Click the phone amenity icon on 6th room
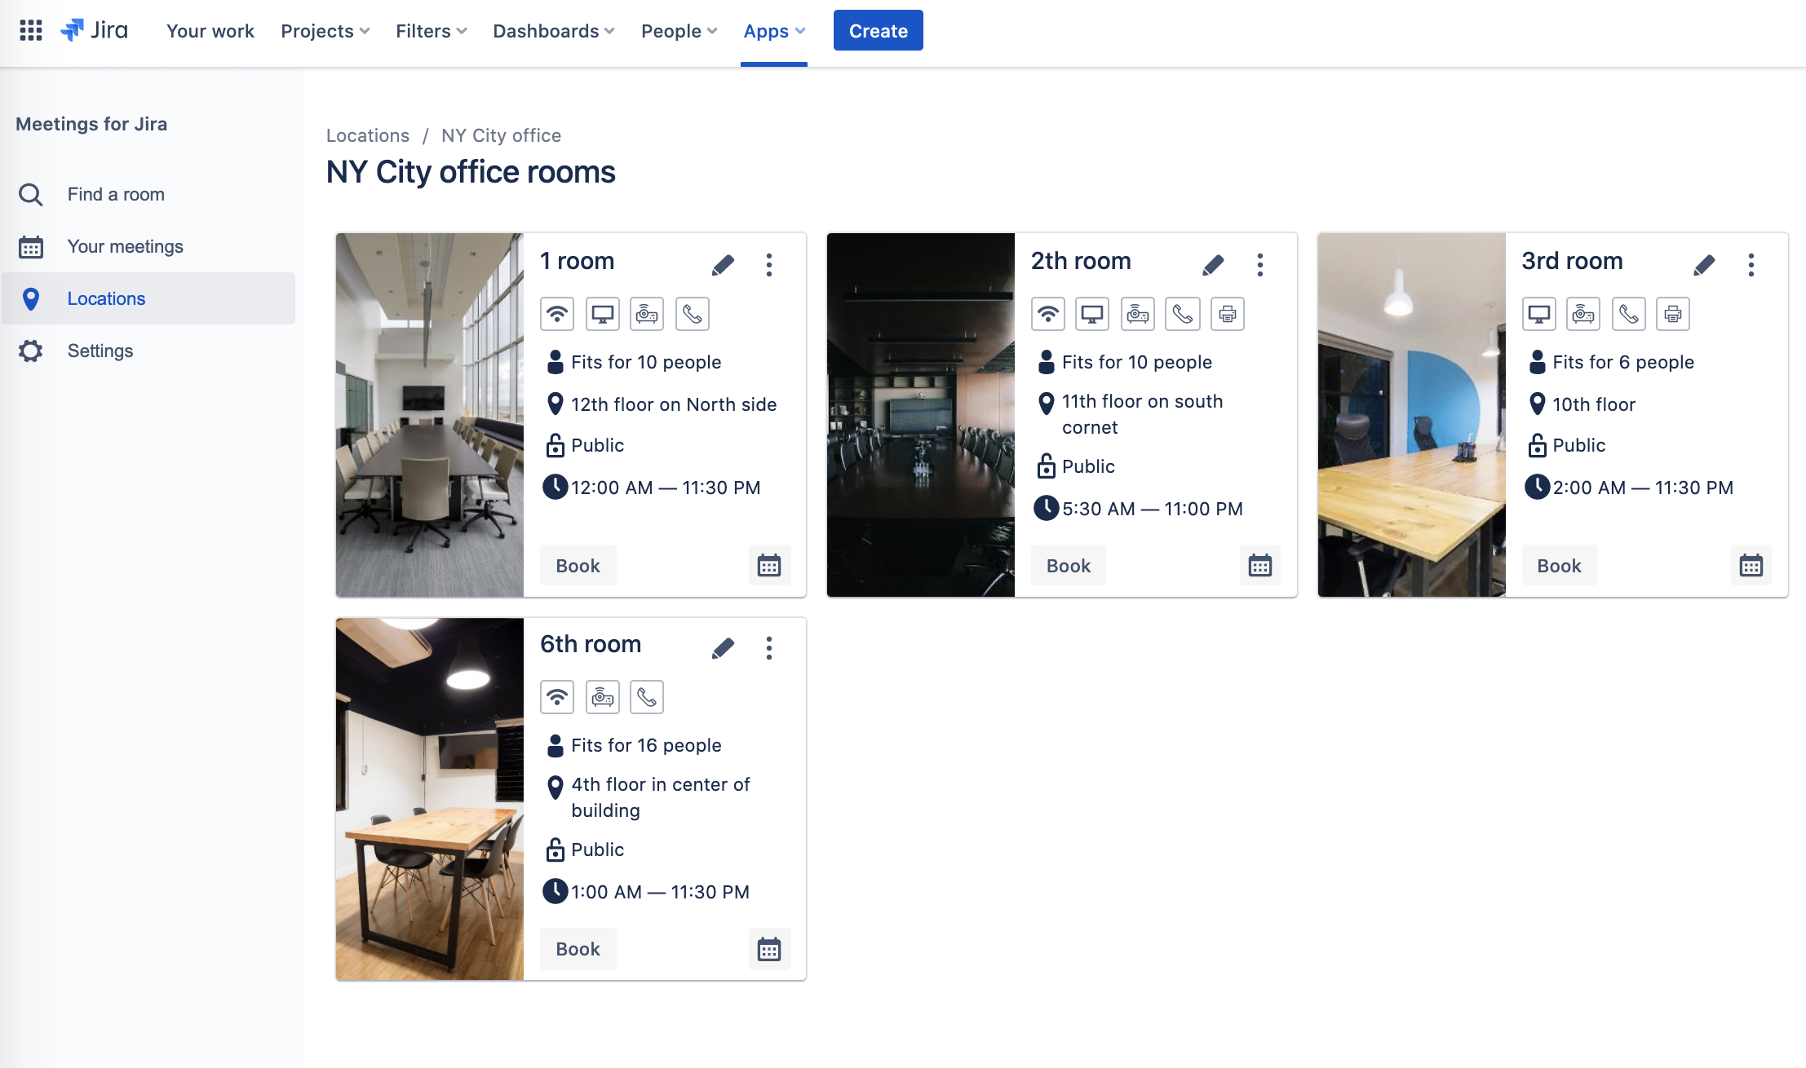 pos(647,697)
